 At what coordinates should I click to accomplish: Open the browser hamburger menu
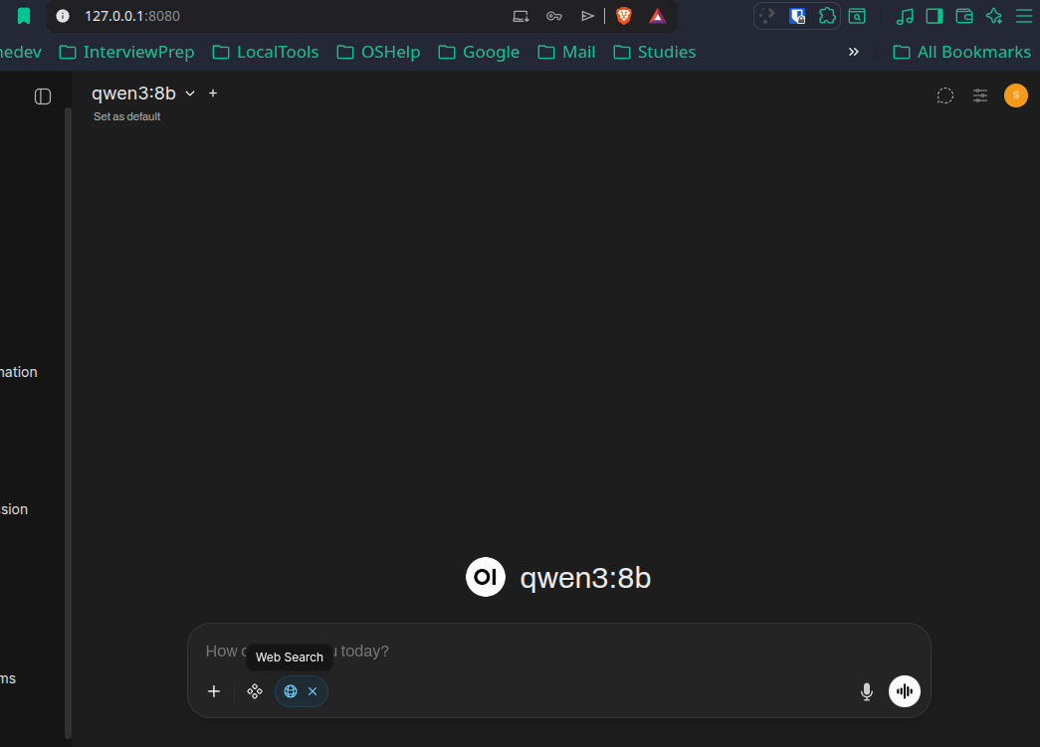tap(1024, 16)
